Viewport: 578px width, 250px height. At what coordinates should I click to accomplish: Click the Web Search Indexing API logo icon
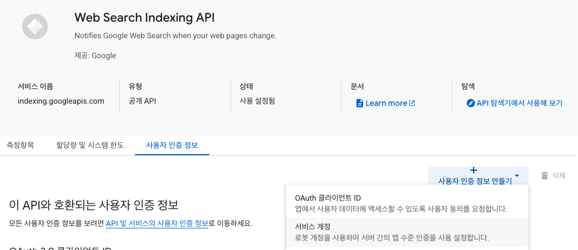point(35,27)
